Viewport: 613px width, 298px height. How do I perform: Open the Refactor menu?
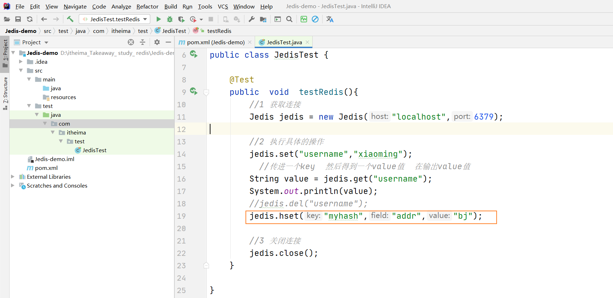click(x=148, y=6)
